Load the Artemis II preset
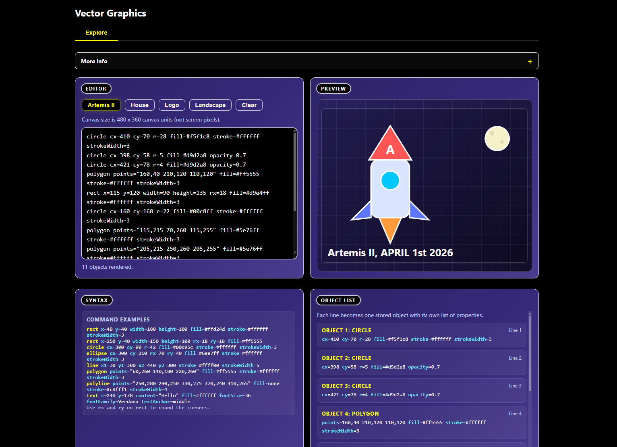The width and height of the screenshot is (617, 447). [101, 105]
